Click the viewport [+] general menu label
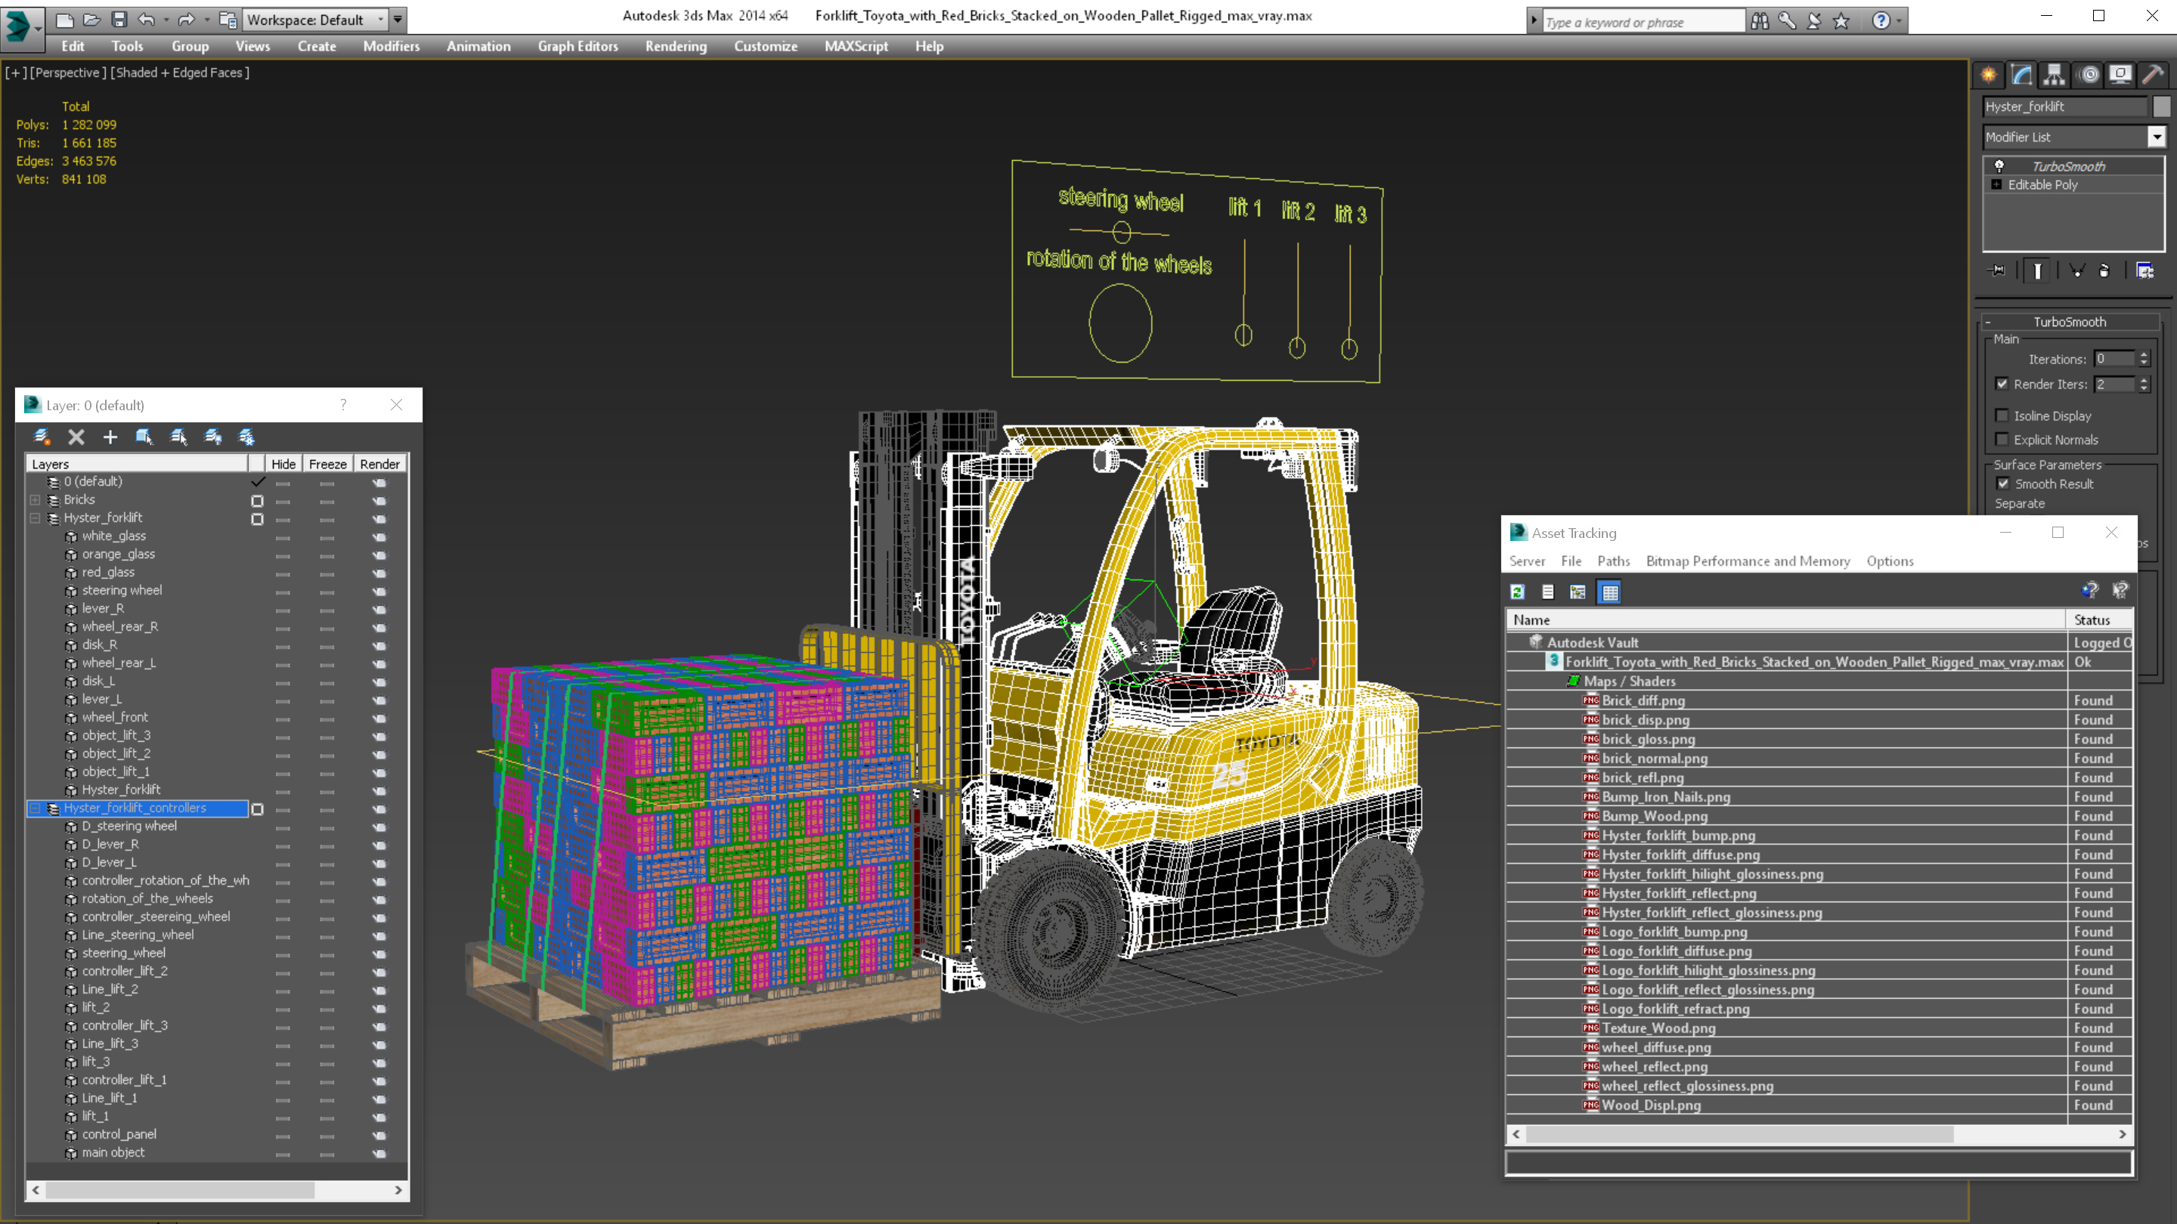 click(x=16, y=73)
